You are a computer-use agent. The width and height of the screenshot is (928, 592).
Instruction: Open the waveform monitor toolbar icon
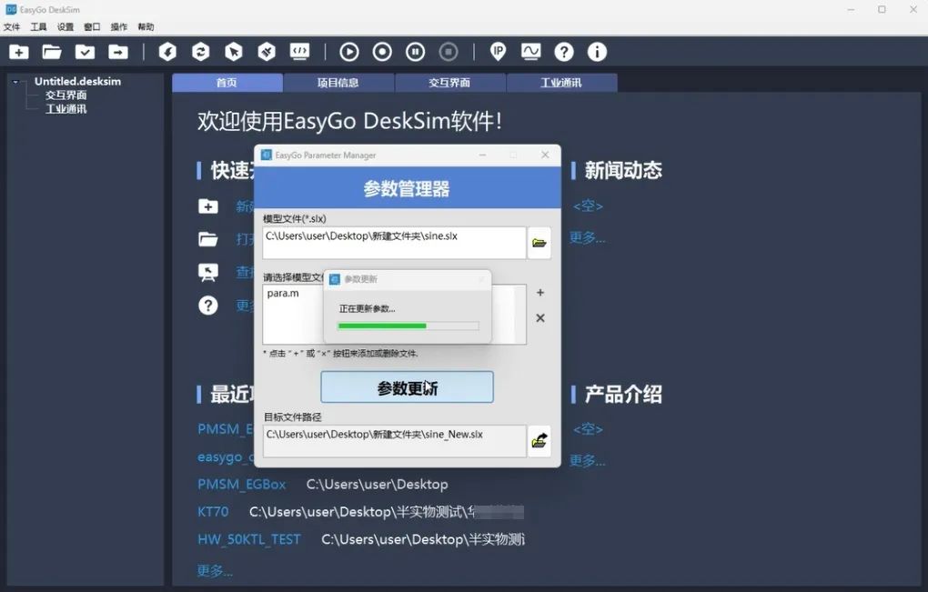pos(531,52)
